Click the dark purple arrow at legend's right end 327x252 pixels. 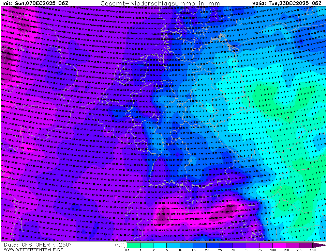[319, 245]
